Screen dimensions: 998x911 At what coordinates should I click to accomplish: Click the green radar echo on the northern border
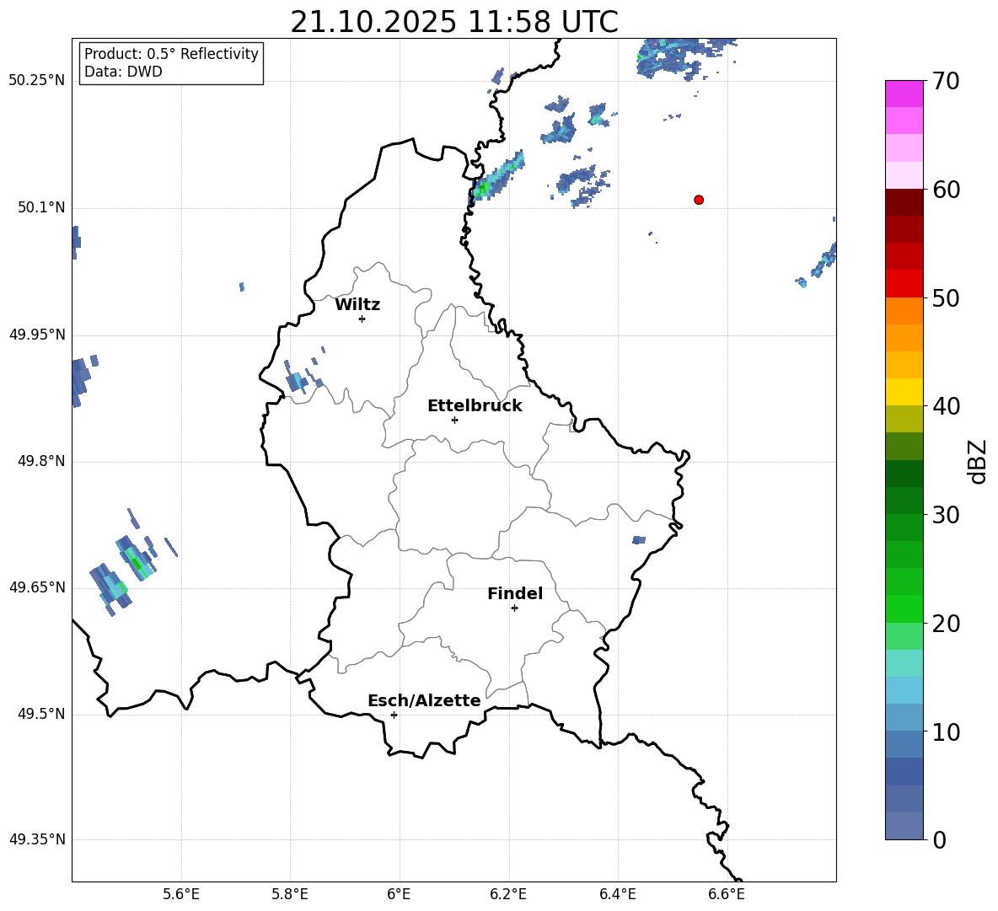tap(497, 177)
